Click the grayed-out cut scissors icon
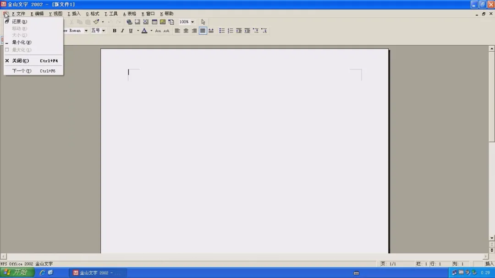Screen dimensions: 495x278 coord(71,22)
